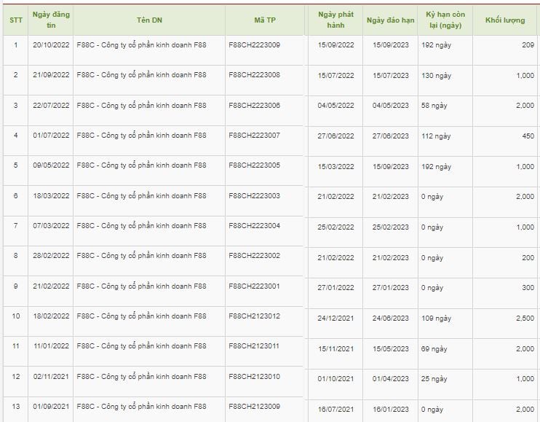The height and width of the screenshot is (422, 540).
Task: Click the Ngày phát hành column header
Action: tap(335, 20)
